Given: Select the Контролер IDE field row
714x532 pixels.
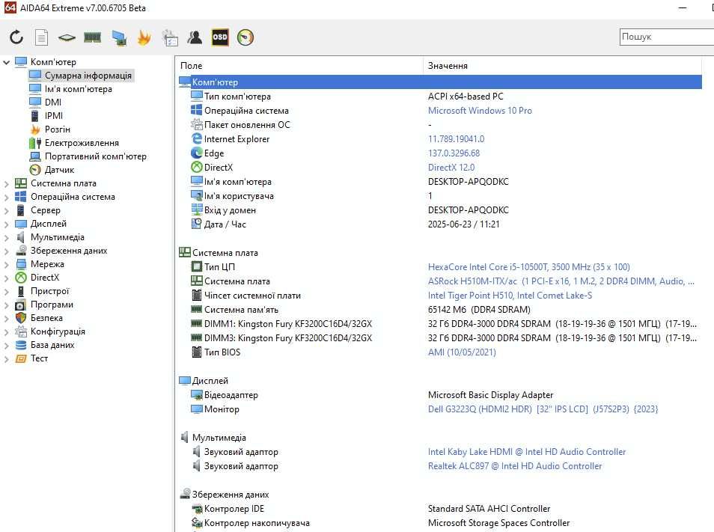Looking at the screenshot, I should (x=440, y=509).
